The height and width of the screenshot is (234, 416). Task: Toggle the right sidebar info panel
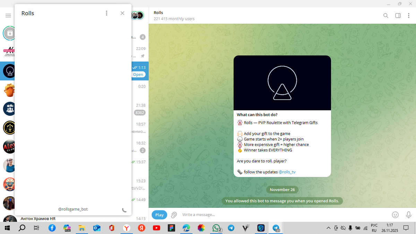(x=398, y=16)
